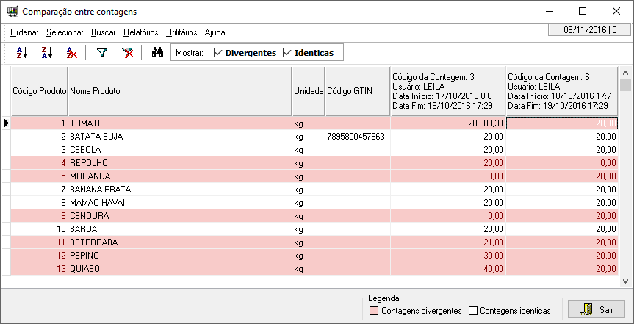Screen dimensions: 634x324
Task: Click the scrollbar down arrow
Action: pyautogui.click(x=625, y=281)
